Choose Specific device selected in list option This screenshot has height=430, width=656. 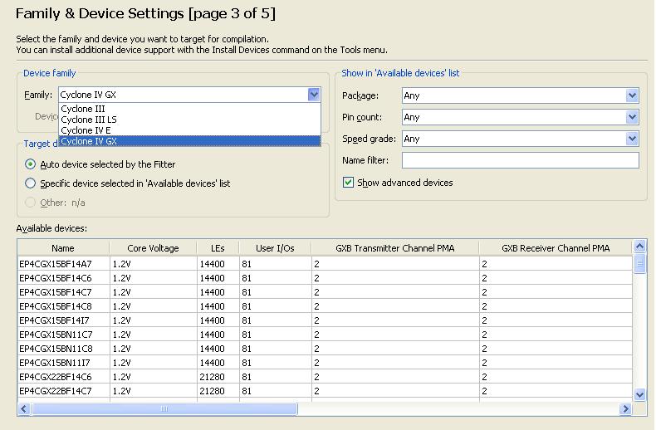pyautogui.click(x=31, y=183)
